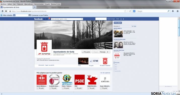
Task: Open the family tree ad portrait image
Action: click(x=118, y=45)
